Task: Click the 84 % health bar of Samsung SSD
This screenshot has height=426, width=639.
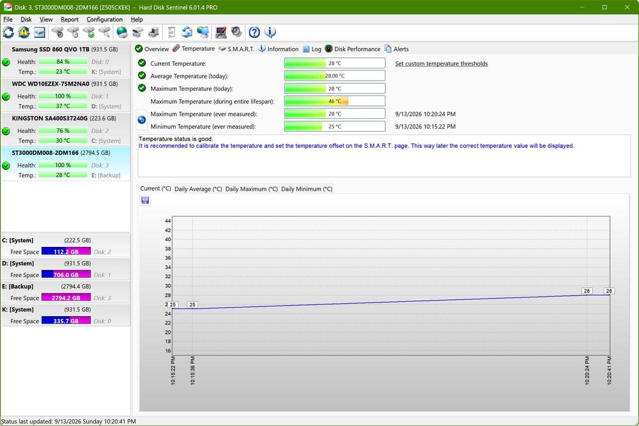Action: coord(63,61)
